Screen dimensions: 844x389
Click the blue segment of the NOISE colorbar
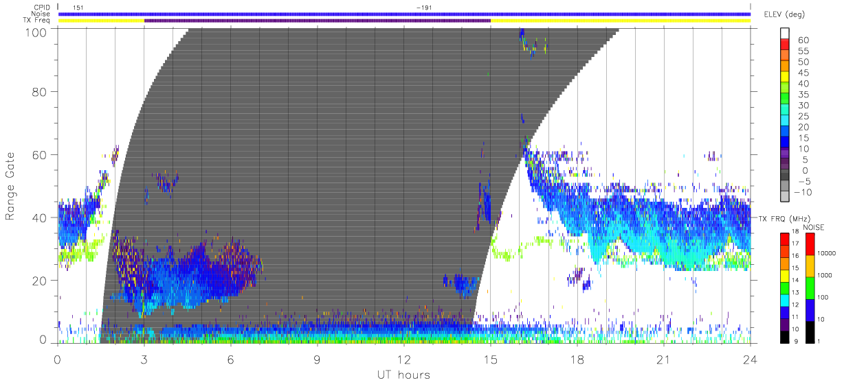pyautogui.click(x=811, y=309)
